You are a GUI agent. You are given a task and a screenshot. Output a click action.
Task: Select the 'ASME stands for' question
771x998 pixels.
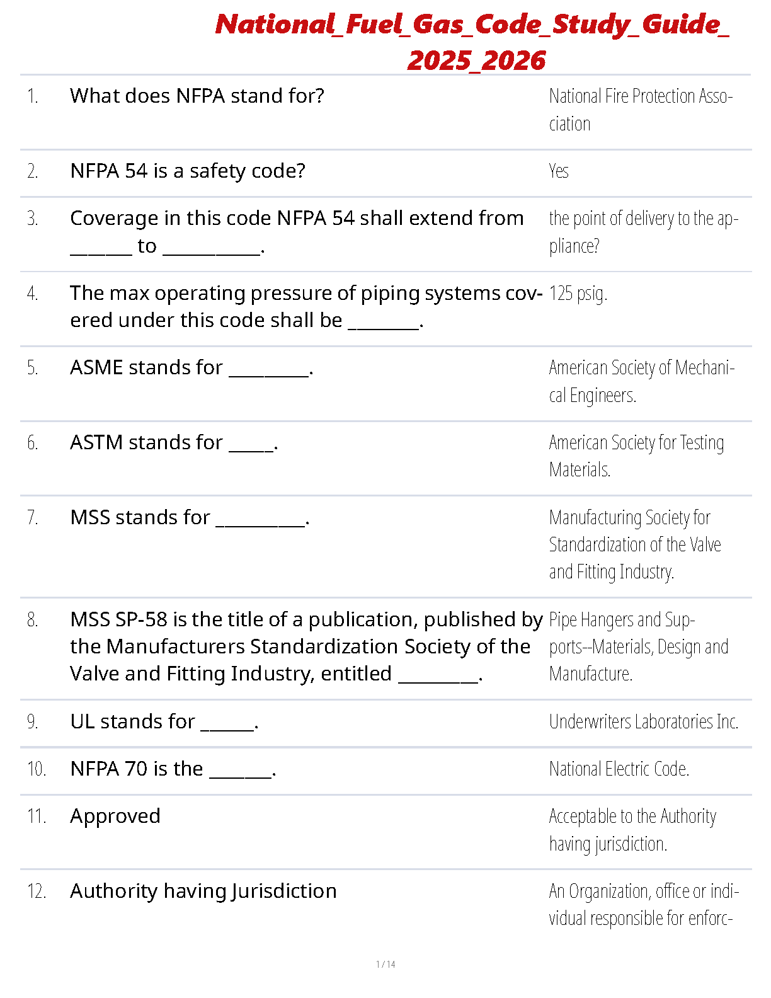click(x=191, y=367)
